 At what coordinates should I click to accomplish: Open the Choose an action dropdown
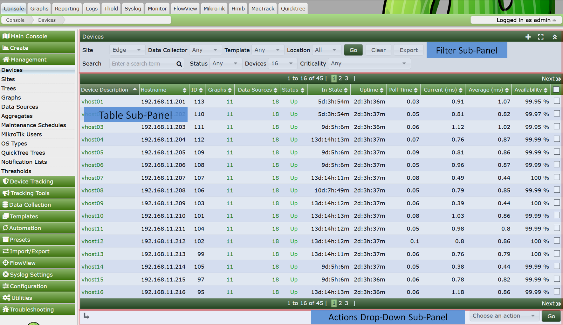(x=503, y=316)
